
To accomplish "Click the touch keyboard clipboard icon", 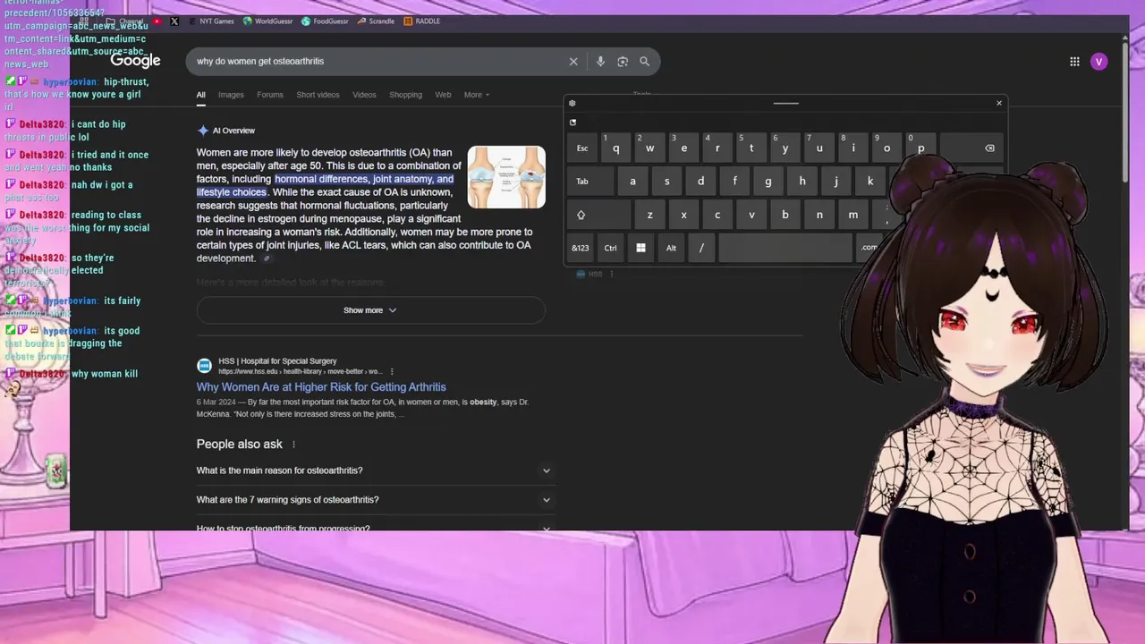I will coord(572,123).
